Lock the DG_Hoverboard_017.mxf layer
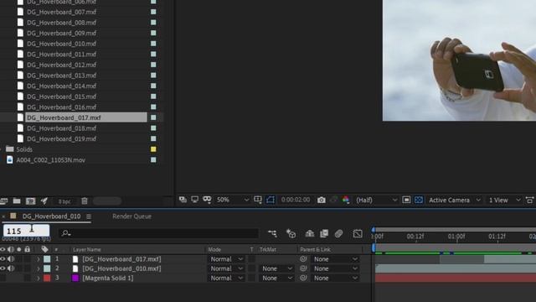The height and width of the screenshot is (302, 536). tap(28, 259)
